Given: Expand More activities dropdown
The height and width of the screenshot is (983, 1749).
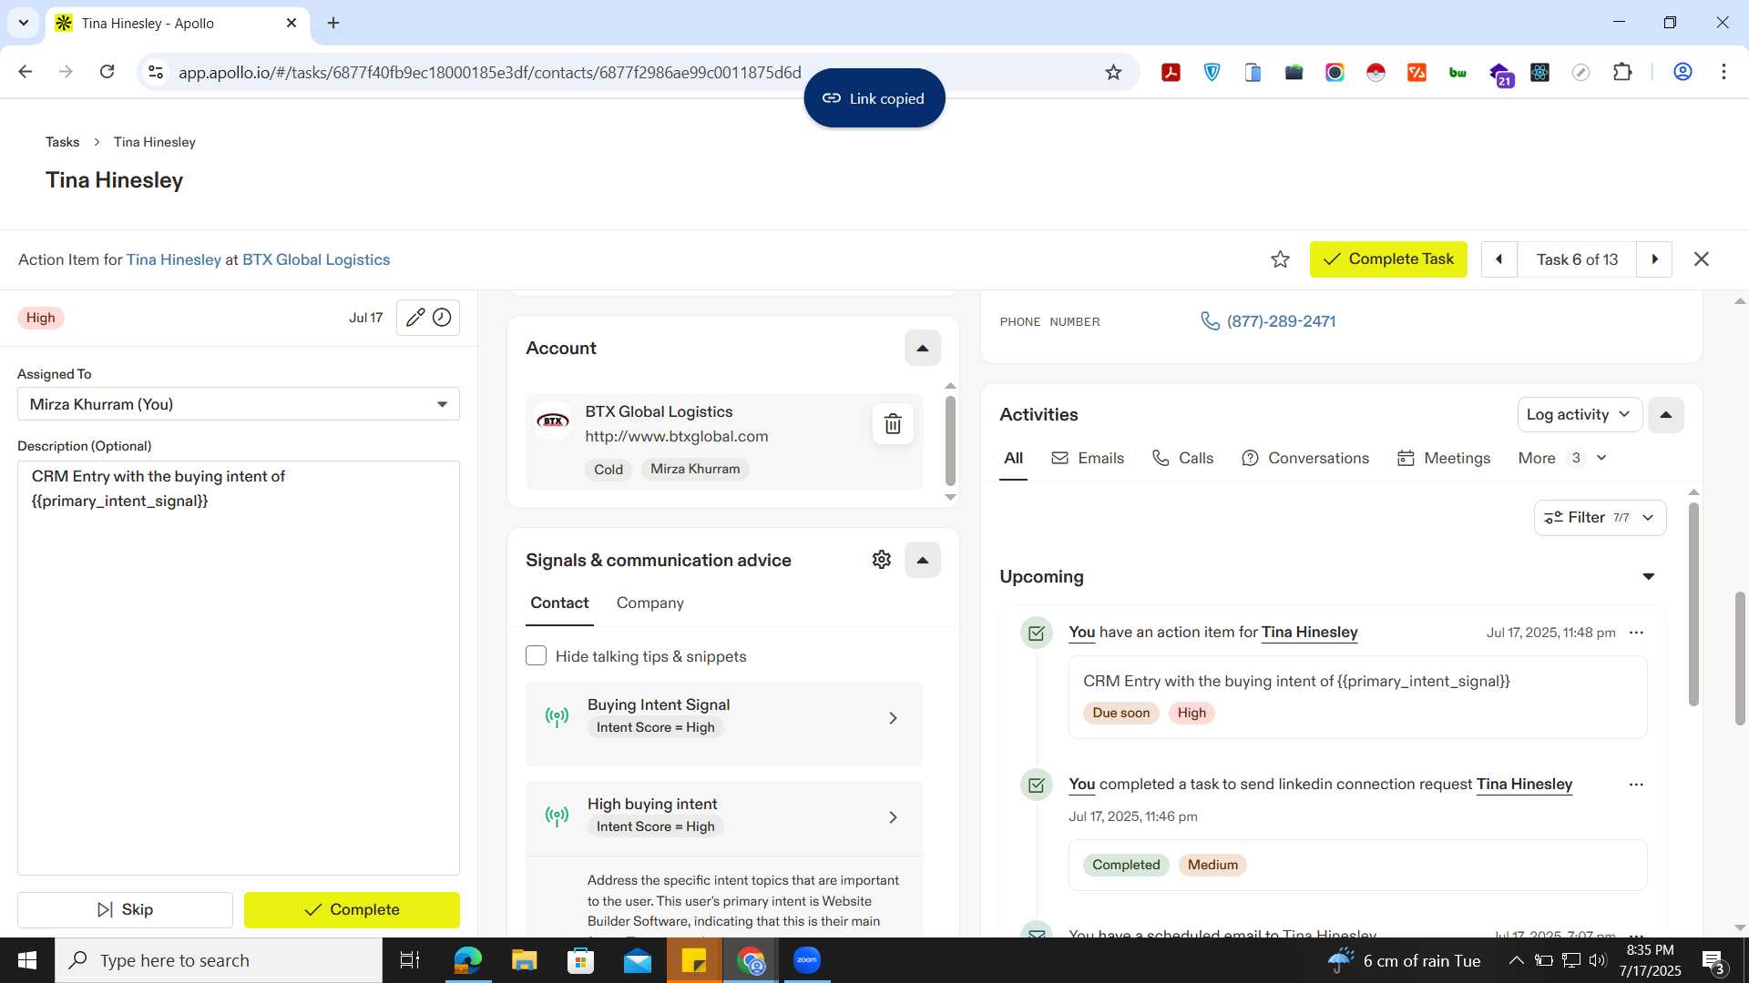Looking at the screenshot, I should tap(1562, 458).
